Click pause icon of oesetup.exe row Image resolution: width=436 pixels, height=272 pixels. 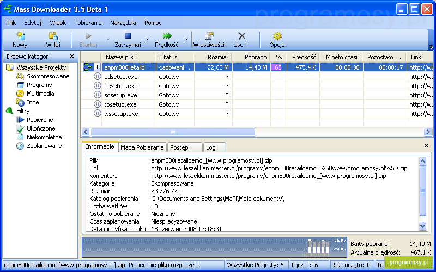pos(98,86)
